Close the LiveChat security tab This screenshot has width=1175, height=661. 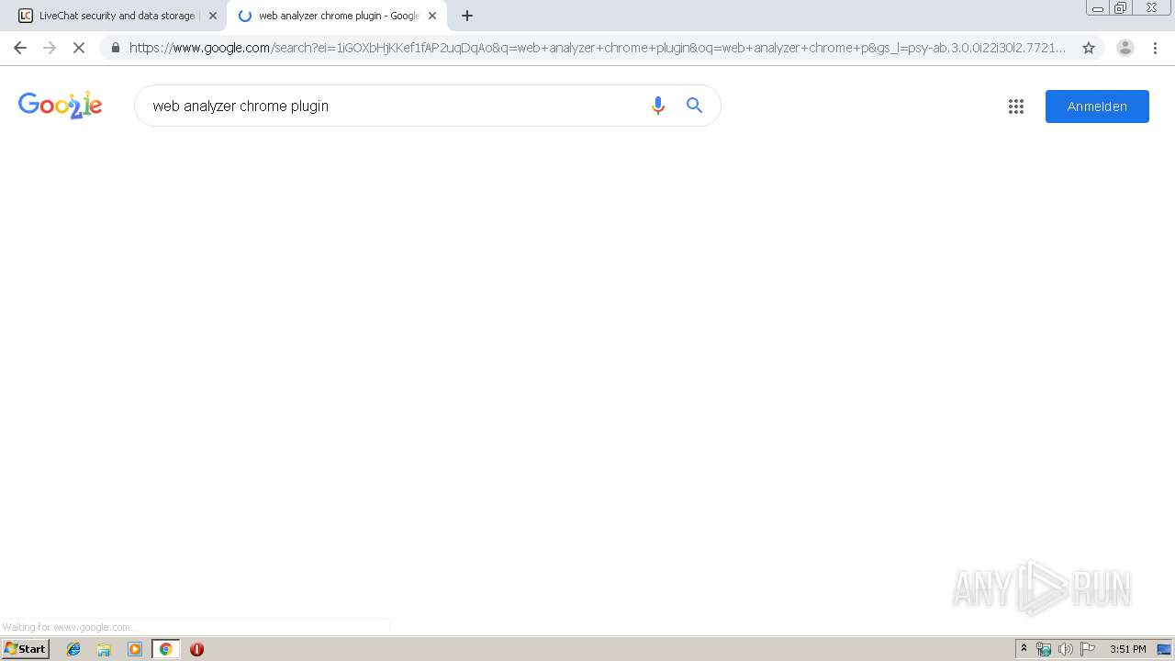pyautogui.click(x=213, y=16)
